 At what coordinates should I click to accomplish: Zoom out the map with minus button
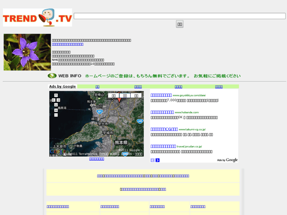pyautogui.click(x=56, y=115)
